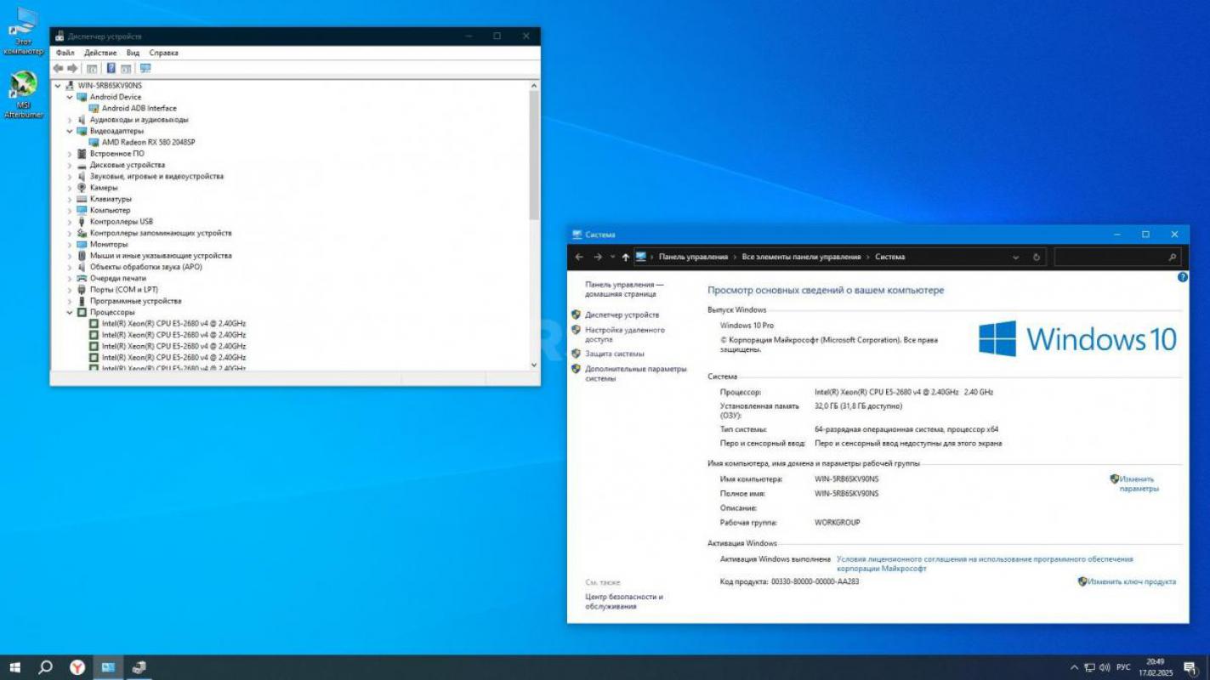The height and width of the screenshot is (680, 1210).
Task: Click the Back arrow in Device Manager toolbar
Action: click(58, 68)
